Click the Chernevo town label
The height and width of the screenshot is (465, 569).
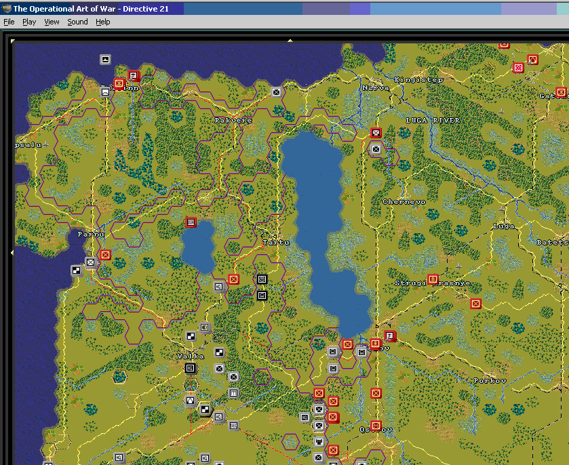point(404,202)
